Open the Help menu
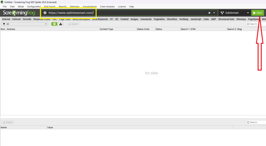Screen dimensions: 266x146 [131, 7]
